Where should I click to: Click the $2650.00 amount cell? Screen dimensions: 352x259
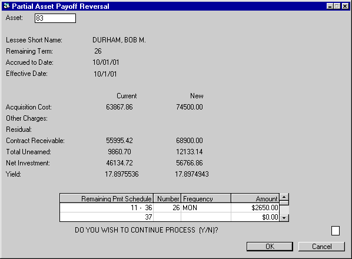[255, 208]
